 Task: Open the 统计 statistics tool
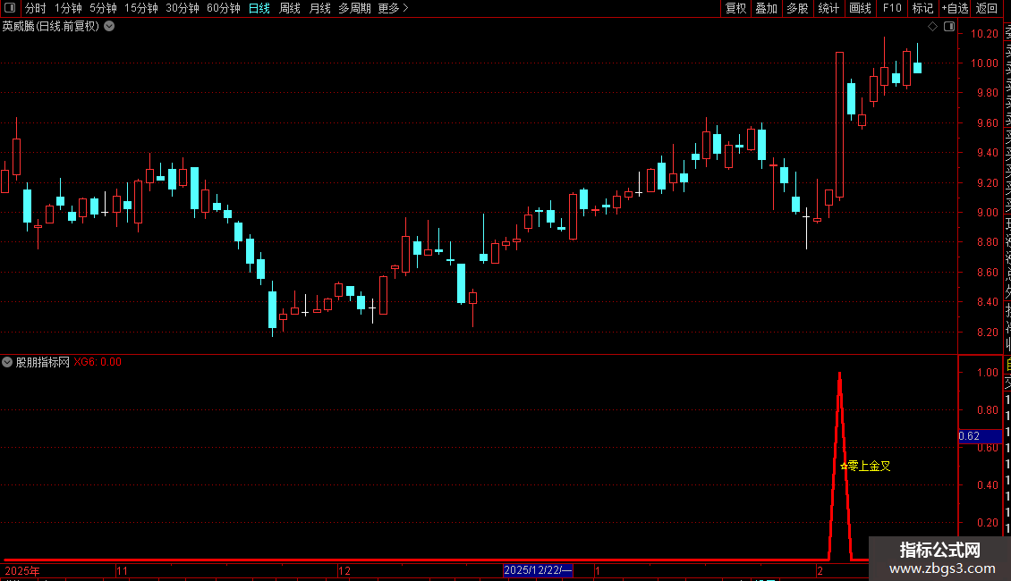coord(828,8)
